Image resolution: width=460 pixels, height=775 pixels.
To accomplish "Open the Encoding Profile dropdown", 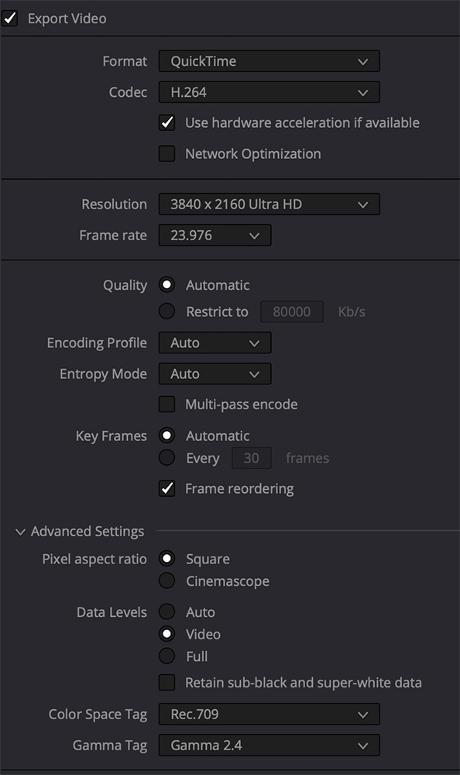I will tap(215, 343).
